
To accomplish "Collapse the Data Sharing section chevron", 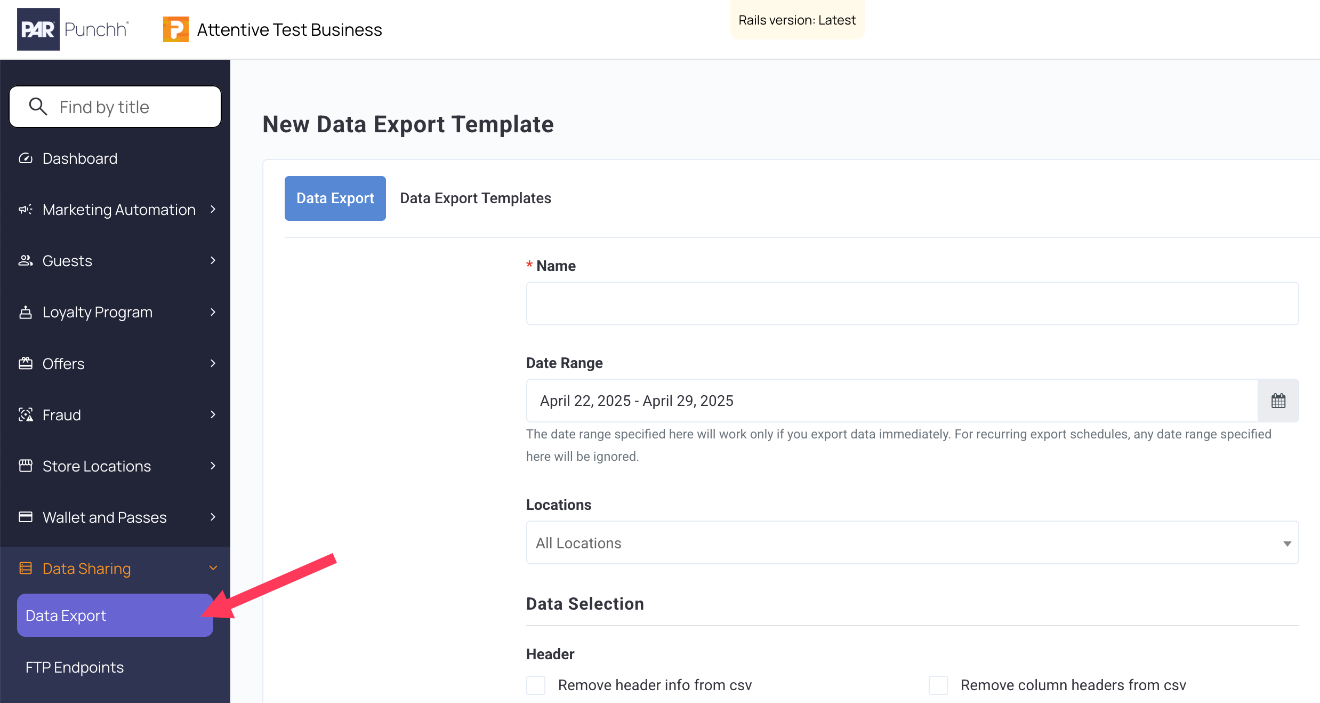I will click(x=213, y=568).
